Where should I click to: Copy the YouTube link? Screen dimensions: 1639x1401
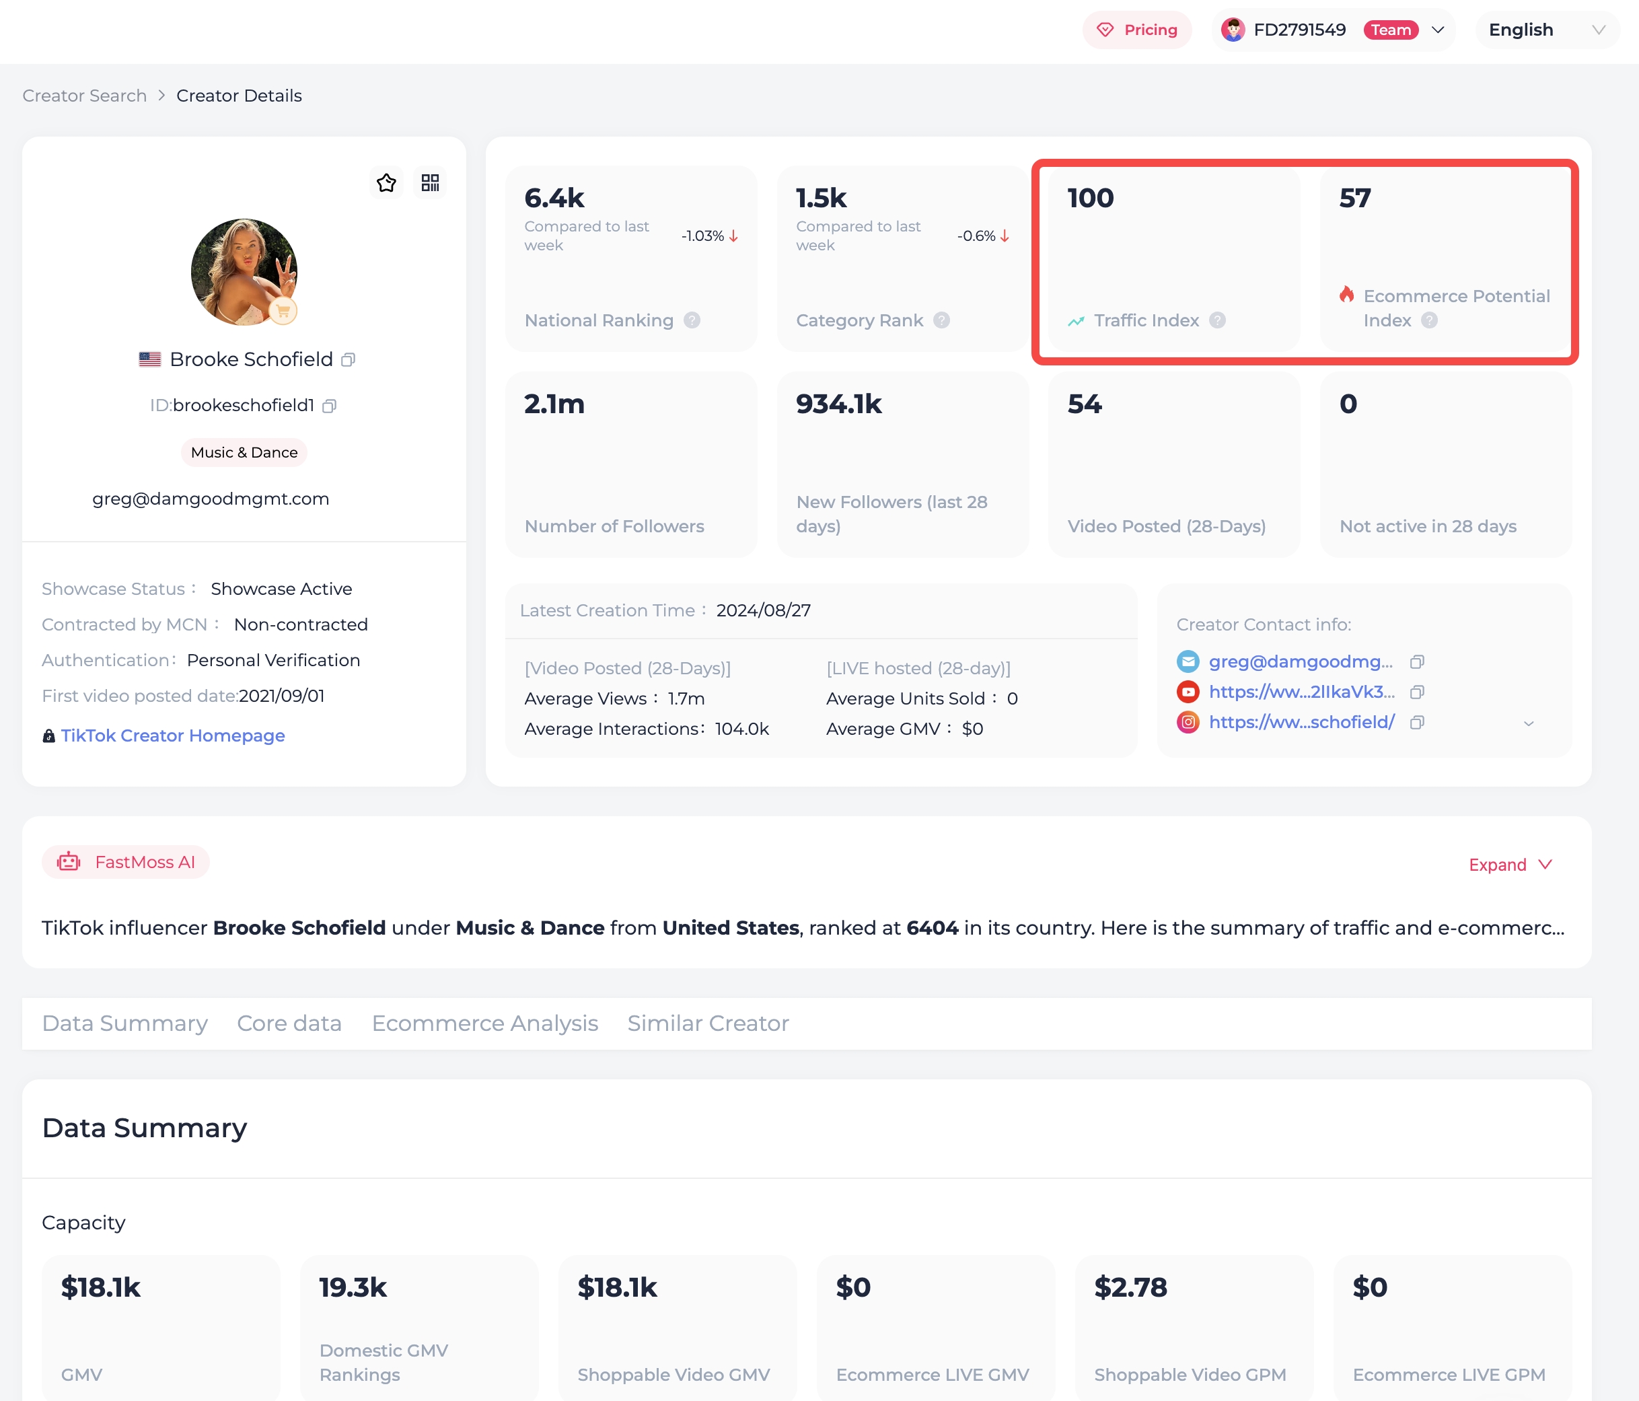coord(1417,692)
